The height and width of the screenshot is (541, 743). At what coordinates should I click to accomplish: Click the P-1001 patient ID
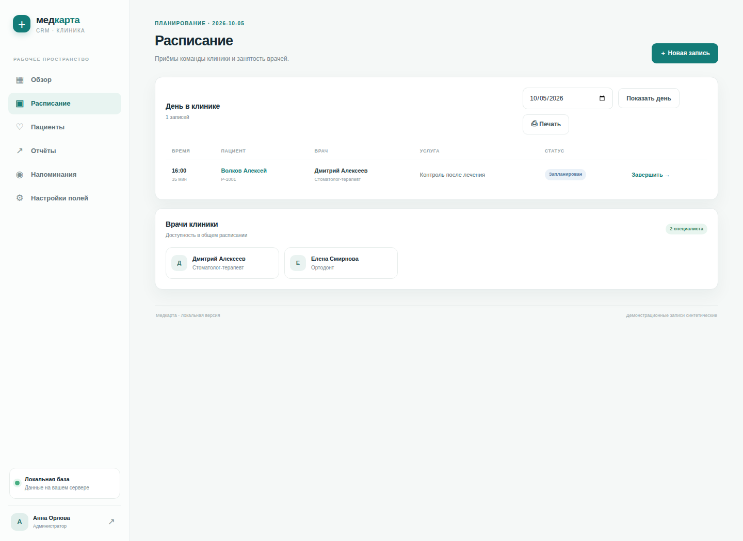229,179
